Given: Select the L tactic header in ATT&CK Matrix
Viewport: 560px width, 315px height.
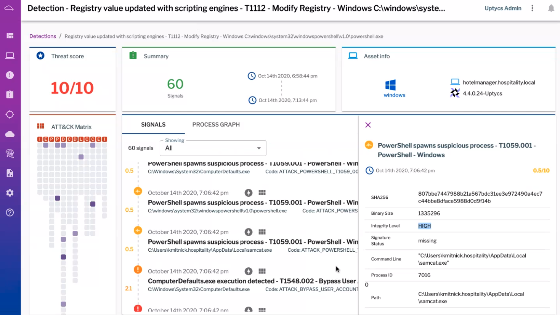Looking at the screenshot, I should [x=81, y=139].
